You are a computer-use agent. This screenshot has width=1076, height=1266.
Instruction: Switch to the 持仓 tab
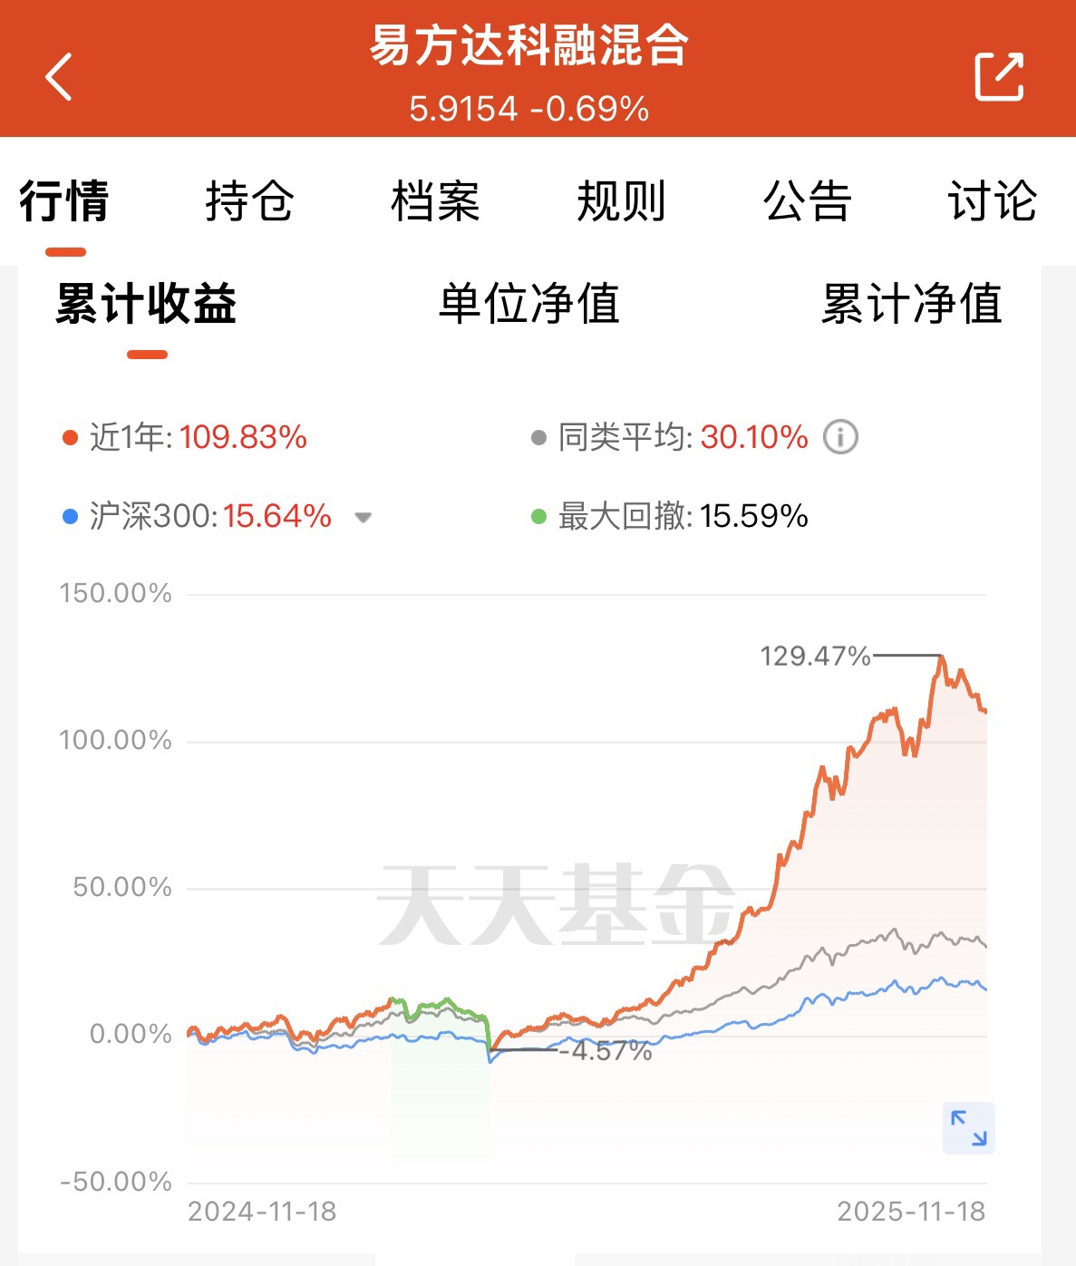click(x=249, y=200)
